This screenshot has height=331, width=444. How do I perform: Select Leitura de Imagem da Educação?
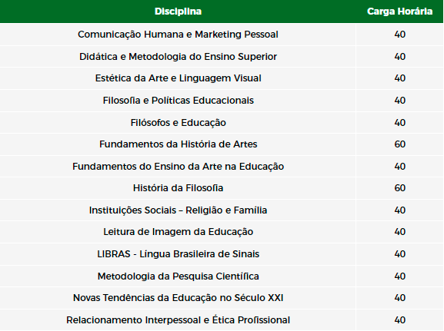click(178, 232)
